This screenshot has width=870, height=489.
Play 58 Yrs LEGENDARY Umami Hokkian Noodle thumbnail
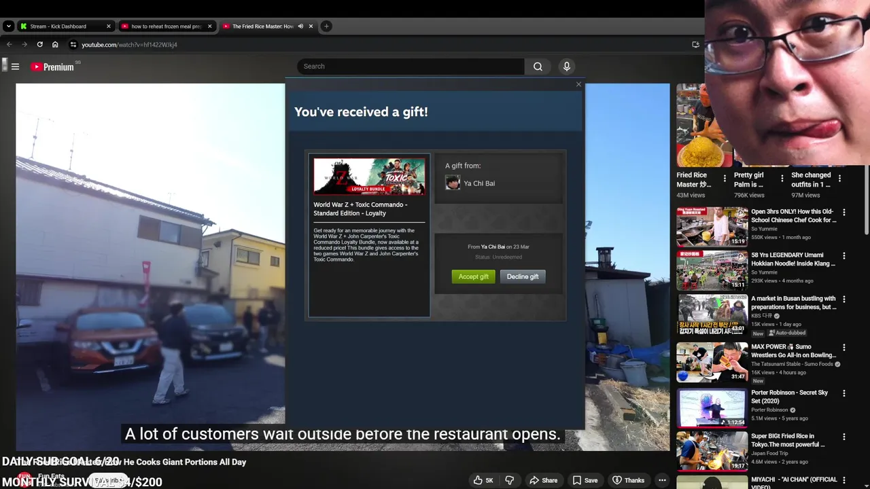[712, 270]
